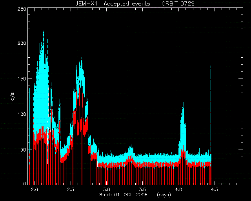Click the Start: 01-OCT-2008 axis caption
251x201 pixels.
(123, 195)
